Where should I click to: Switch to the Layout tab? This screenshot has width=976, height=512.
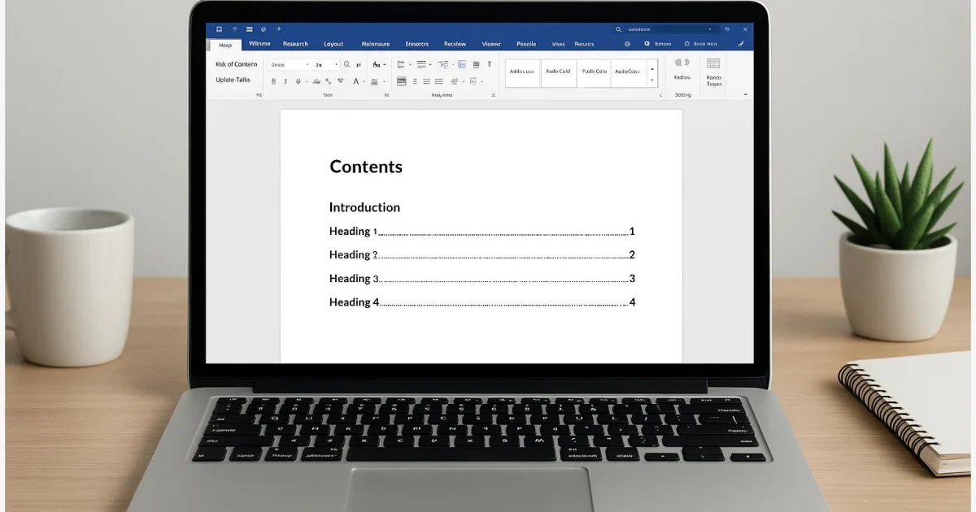[x=333, y=44]
